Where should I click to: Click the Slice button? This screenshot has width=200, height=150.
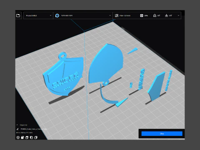162,134
